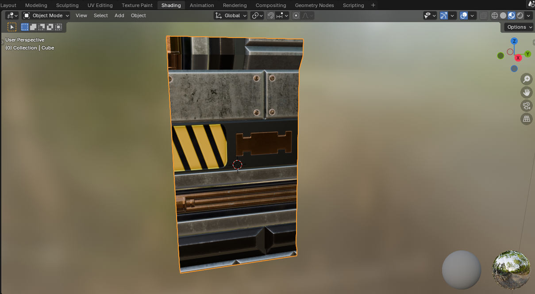Open the View menu in viewport header
535x294 pixels.
(81, 15)
